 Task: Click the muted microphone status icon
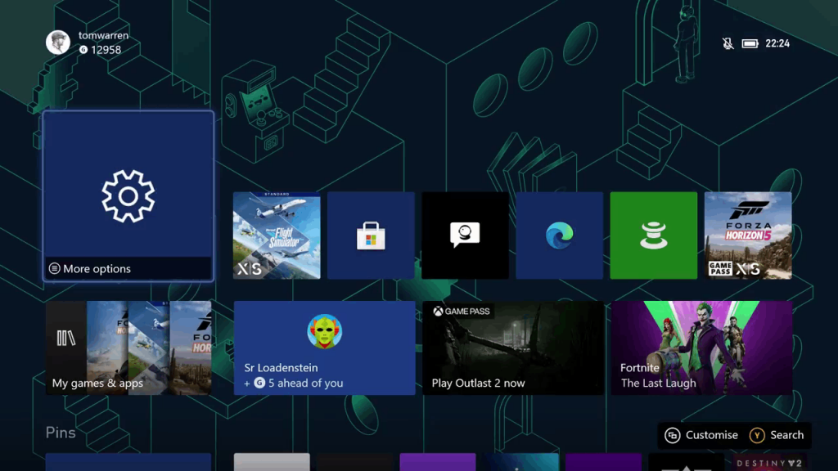[728, 43]
